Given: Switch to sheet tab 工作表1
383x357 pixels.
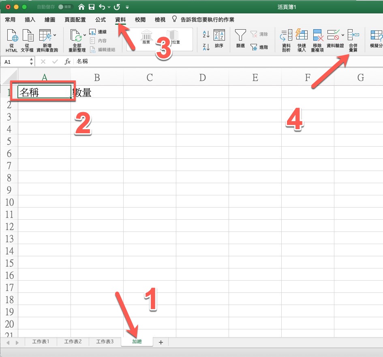Looking at the screenshot, I should [x=41, y=342].
